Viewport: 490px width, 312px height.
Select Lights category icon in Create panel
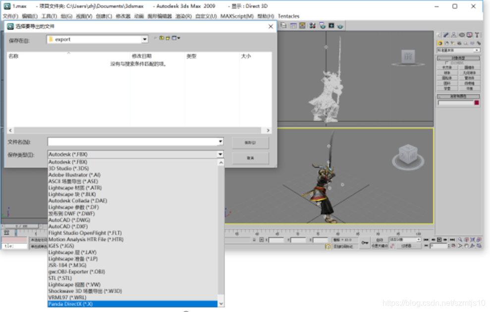pos(453,43)
